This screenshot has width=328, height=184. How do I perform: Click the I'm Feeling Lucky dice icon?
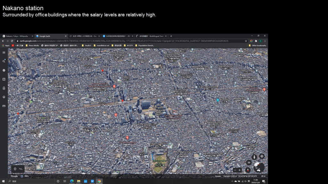(4, 79)
